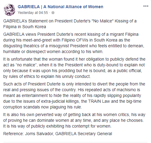Click the statement headline about 'No Malice' kissing
This screenshot has height=143, width=151.
[70, 24]
